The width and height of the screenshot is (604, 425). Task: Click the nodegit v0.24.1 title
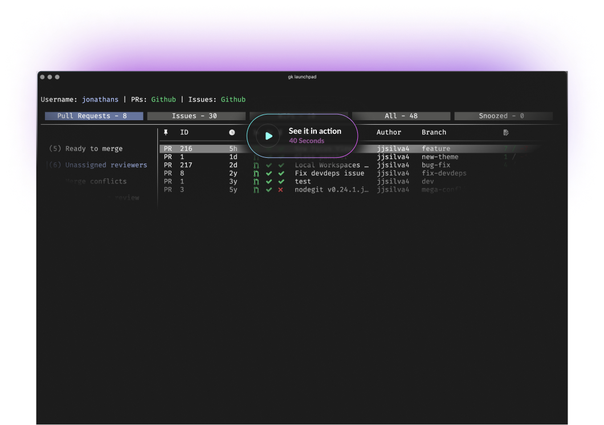coord(331,190)
